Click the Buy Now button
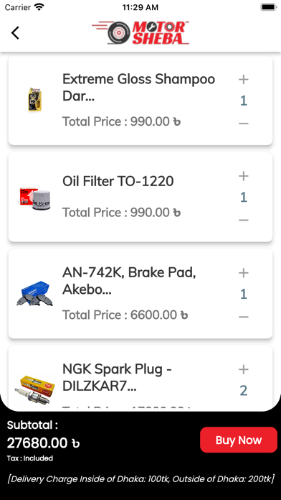 (x=239, y=440)
